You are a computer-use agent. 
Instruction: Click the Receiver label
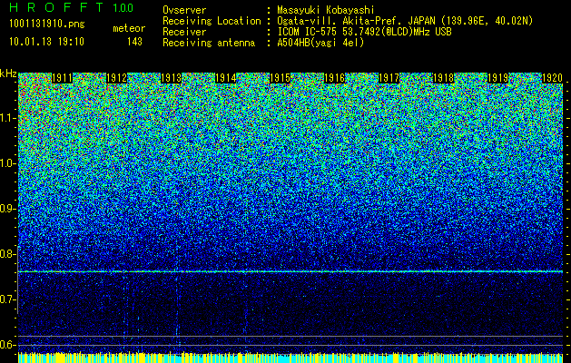pos(184,32)
